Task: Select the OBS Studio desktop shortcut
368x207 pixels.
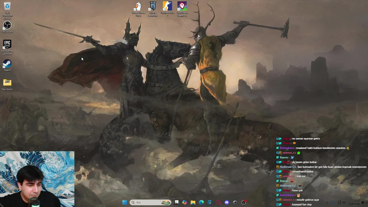Action: click(x=7, y=27)
